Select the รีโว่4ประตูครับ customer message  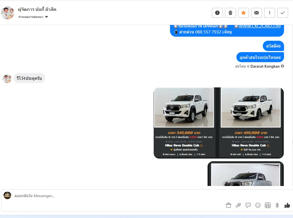pyautogui.click(x=29, y=78)
